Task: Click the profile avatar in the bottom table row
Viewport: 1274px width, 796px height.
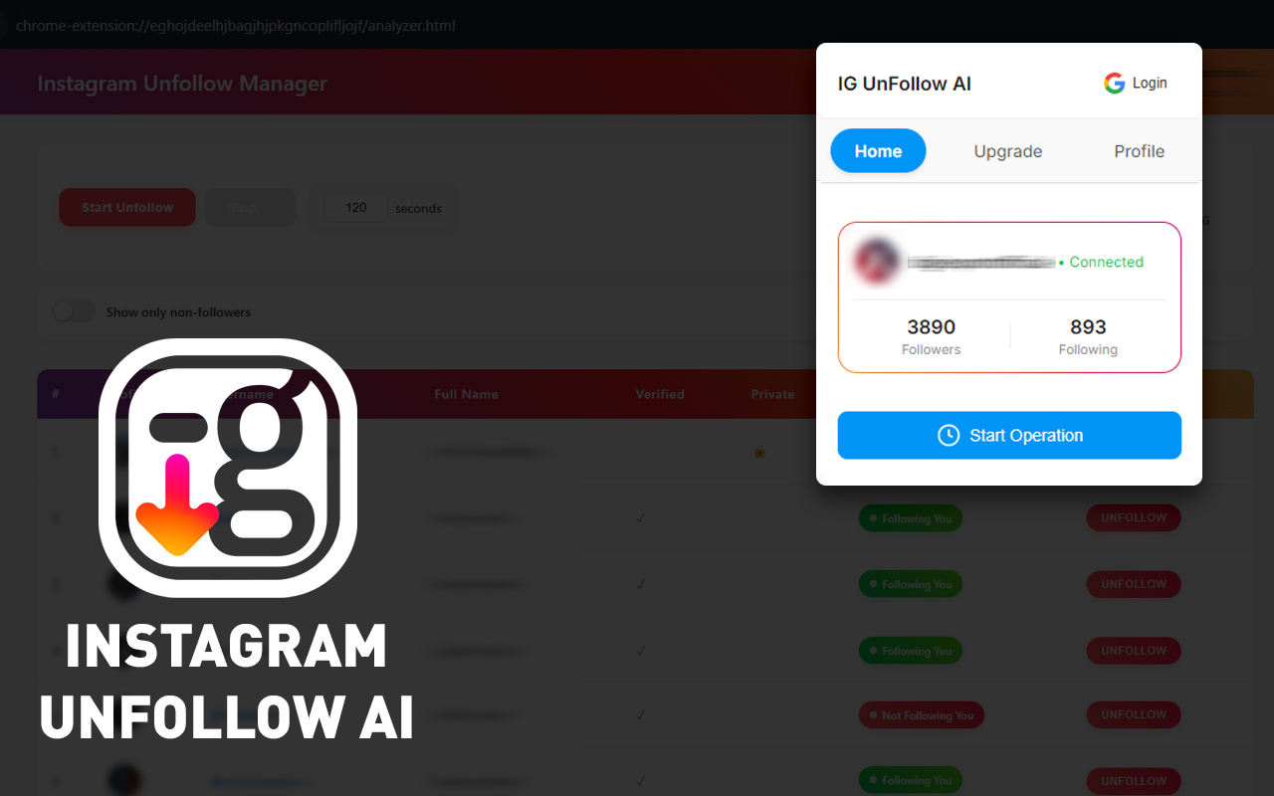Action: point(124,780)
